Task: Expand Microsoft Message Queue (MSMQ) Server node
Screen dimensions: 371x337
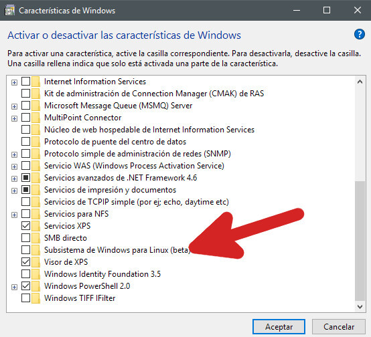Action: pyautogui.click(x=14, y=106)
